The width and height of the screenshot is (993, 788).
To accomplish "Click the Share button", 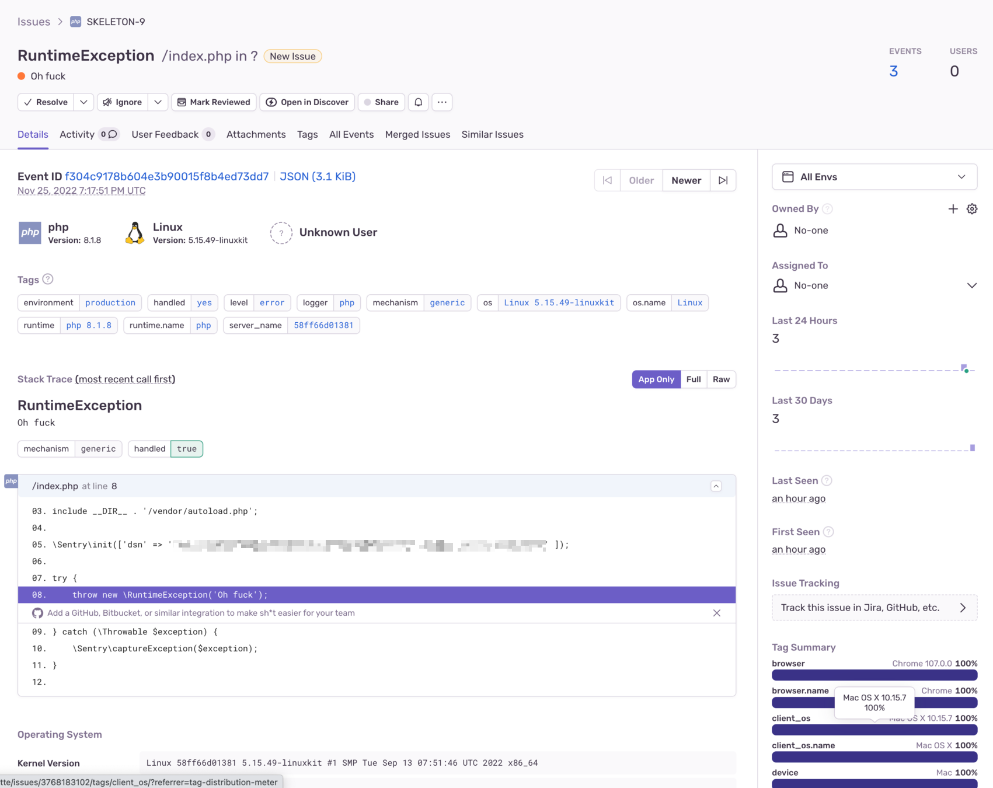I will coord(381,102).
